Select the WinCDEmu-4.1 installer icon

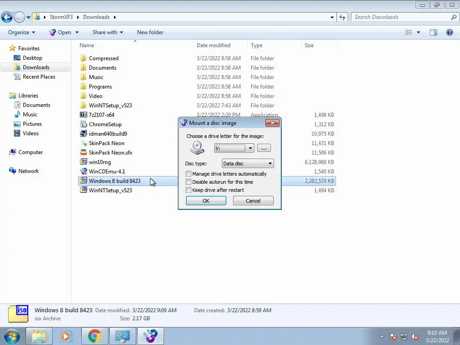(x=83, y=171)
